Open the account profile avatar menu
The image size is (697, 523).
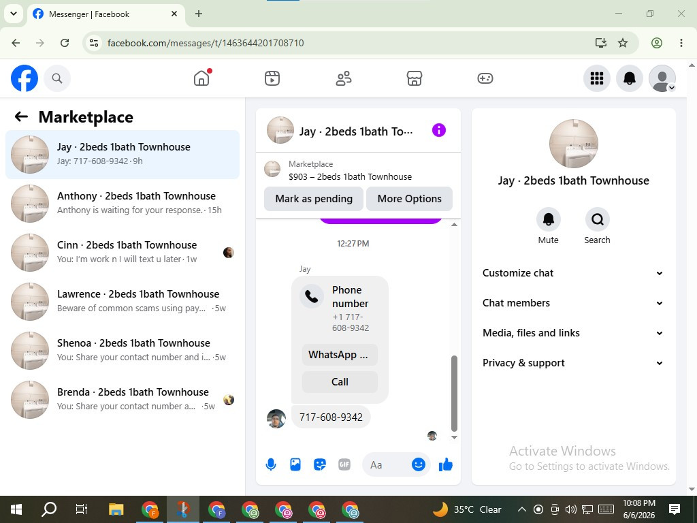pos(662,78)
